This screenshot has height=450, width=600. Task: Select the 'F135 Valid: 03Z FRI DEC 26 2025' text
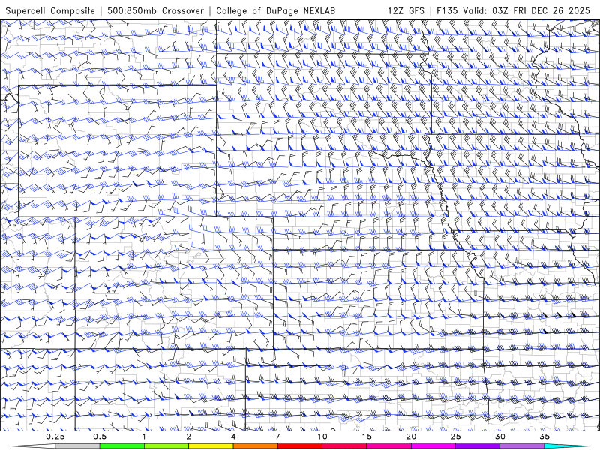point(513,11)
